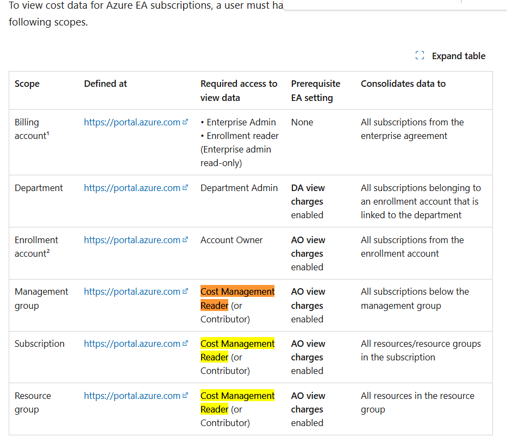Click the Consolidates data to column header
The width and height of the screenshot is (507, 438).
click(x=403, y=84)
